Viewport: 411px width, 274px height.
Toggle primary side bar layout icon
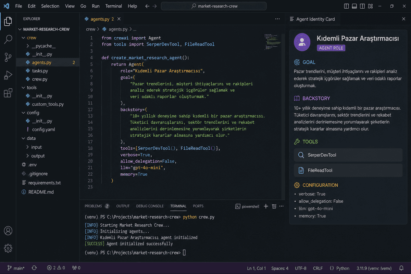pyautogui.click(x=346, y=6)
